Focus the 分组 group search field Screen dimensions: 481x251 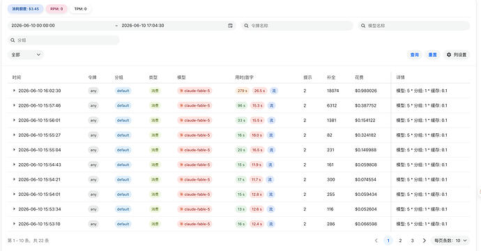click(63, 40)
